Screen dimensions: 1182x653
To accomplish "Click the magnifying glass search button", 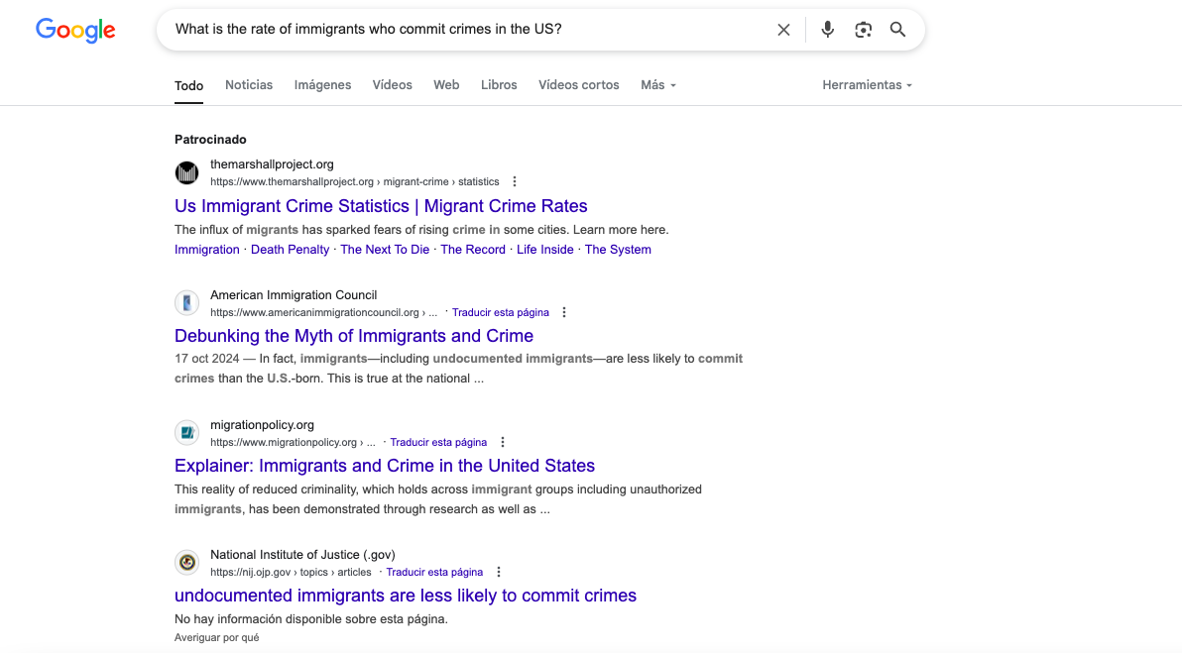I will 897,30.
